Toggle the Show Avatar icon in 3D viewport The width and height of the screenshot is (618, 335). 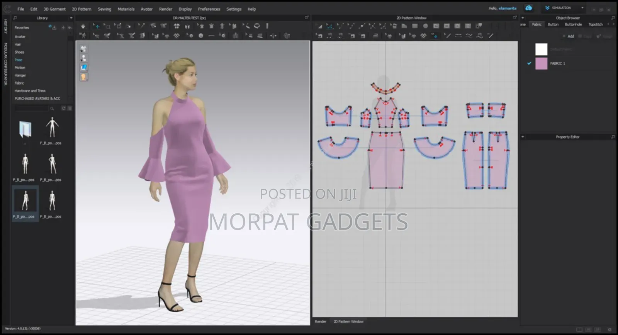click(83, 58)
